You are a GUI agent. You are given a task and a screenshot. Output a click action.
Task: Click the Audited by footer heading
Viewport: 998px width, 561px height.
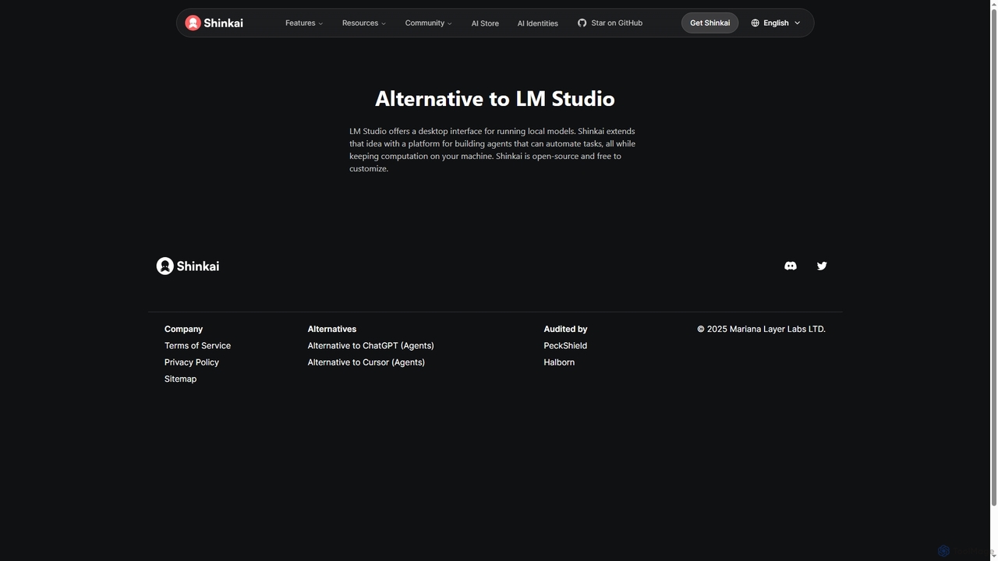[x=565, y=329]
